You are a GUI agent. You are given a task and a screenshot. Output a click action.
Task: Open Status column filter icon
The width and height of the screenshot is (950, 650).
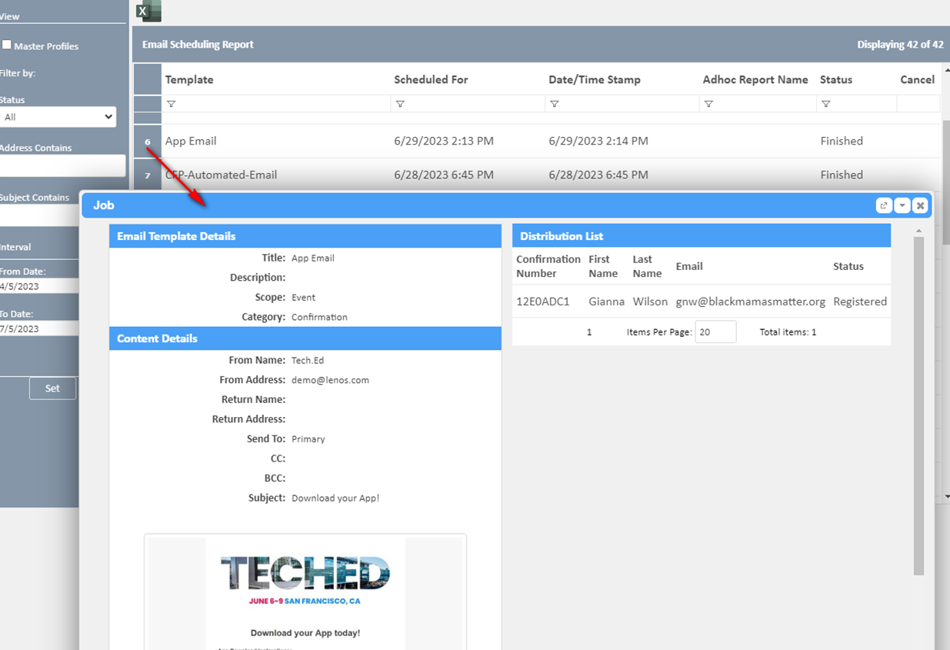825,104
